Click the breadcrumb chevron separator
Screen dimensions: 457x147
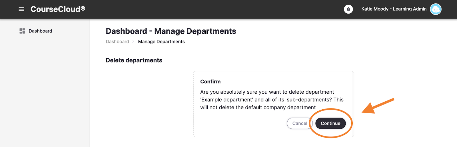tap(133, 41)
